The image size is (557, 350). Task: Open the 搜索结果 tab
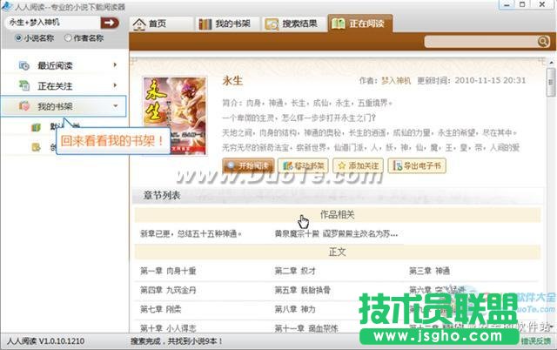click(294, 24)
